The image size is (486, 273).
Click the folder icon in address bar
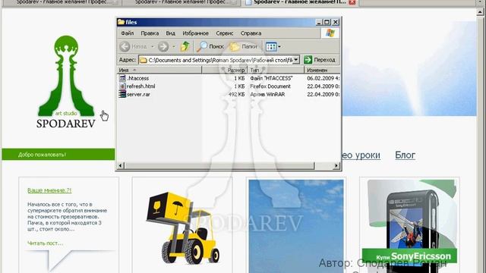click(x=144, y=60)
